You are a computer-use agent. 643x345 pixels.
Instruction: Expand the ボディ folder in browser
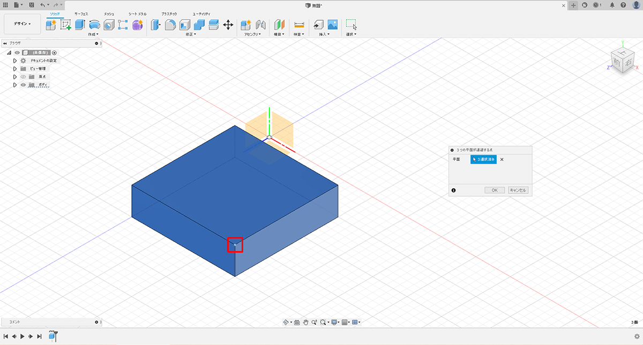tap(15, 85)
